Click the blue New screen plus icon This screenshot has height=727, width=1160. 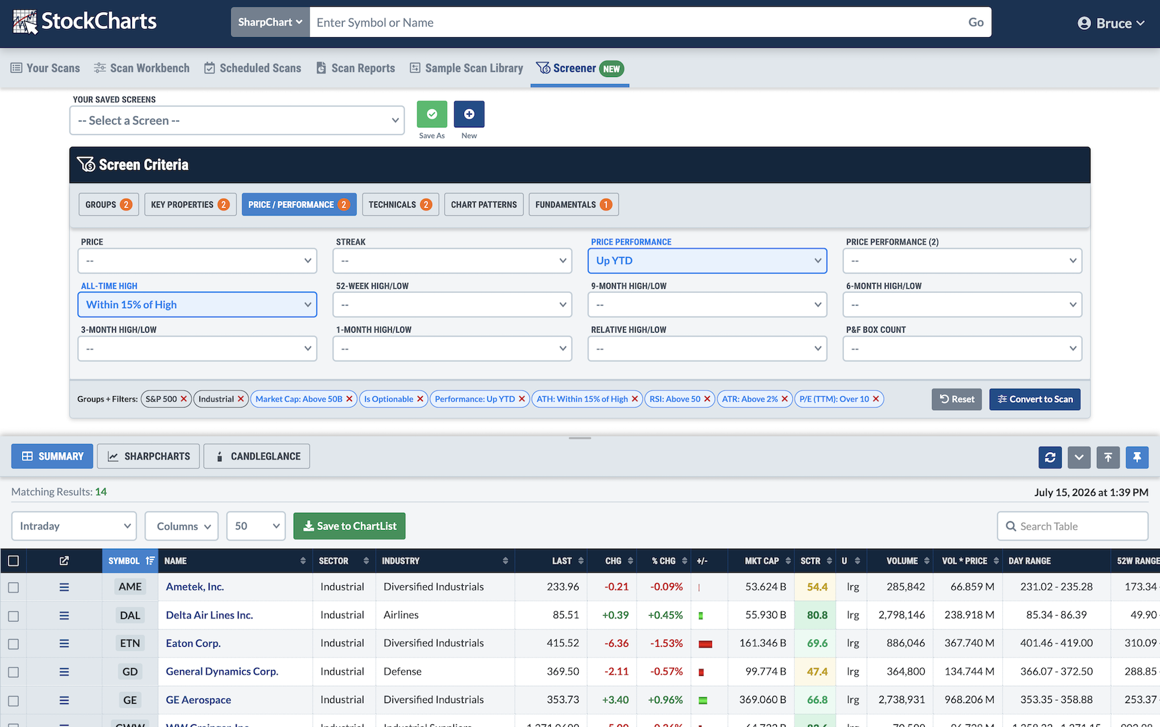[469, 114]
